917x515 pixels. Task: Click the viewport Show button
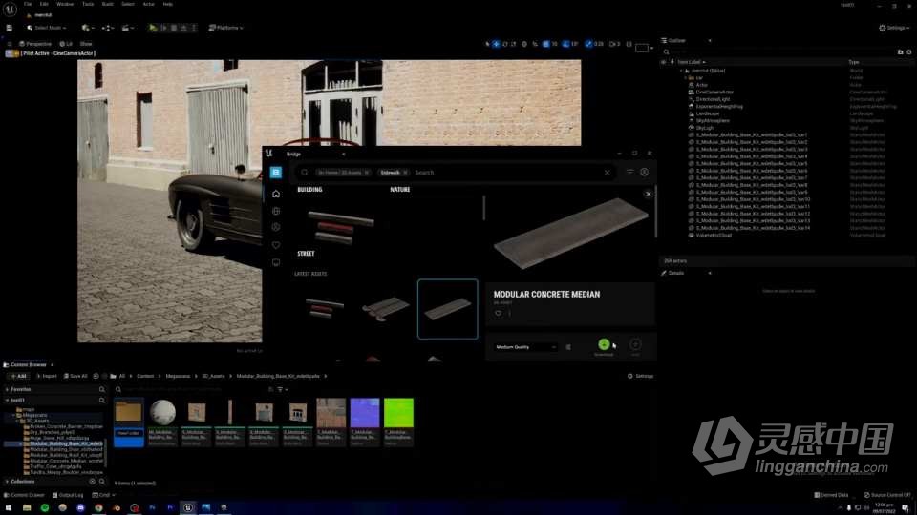(x=86, y=44)
